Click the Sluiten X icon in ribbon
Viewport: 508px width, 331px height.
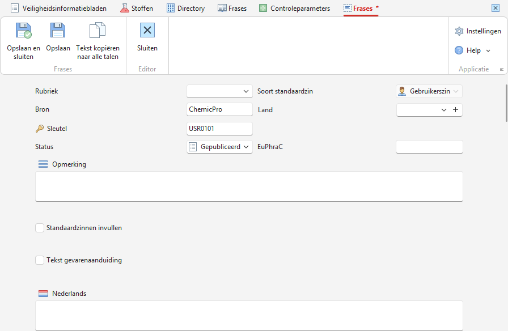click(x=147, y=30)
